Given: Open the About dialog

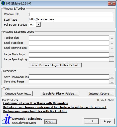Looking at the screenshot, I should coord(50,121).
